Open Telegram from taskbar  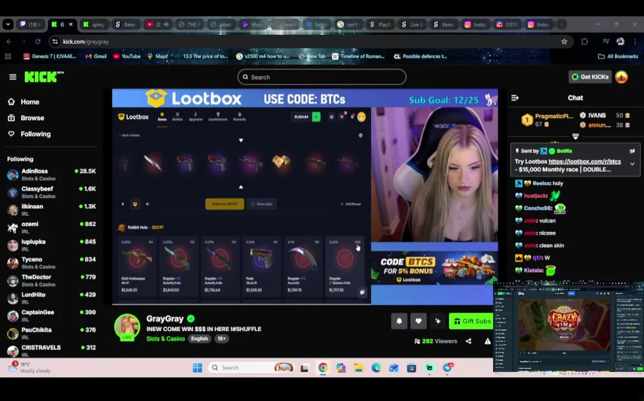click(448, 368)
